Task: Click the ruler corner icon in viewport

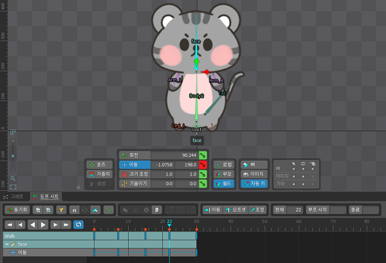Action: pos(13,132)
